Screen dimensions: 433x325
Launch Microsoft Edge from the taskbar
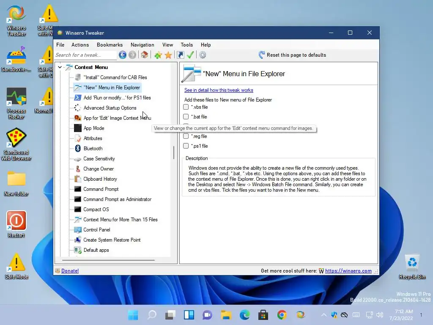(x=244, y=315)
